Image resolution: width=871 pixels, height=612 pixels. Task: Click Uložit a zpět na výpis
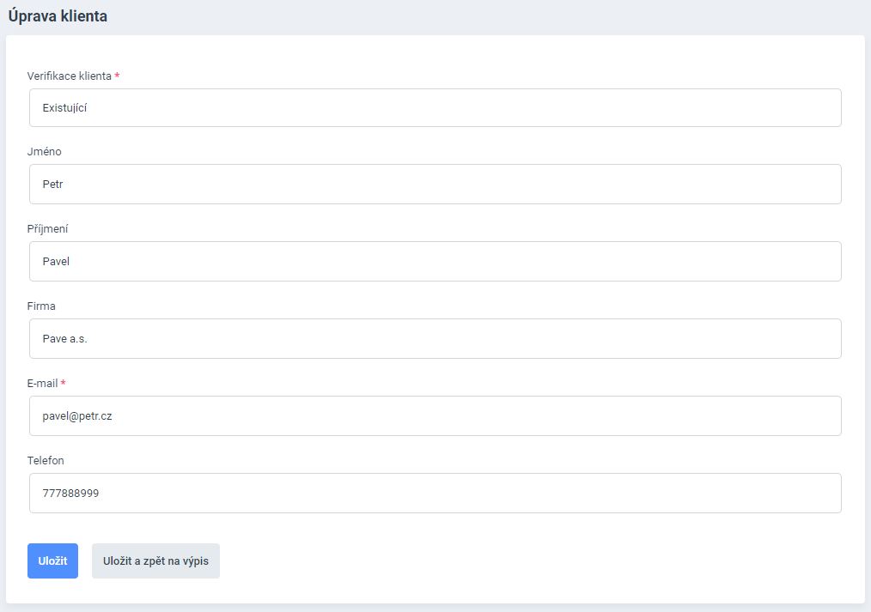click(x=155, y=561)
